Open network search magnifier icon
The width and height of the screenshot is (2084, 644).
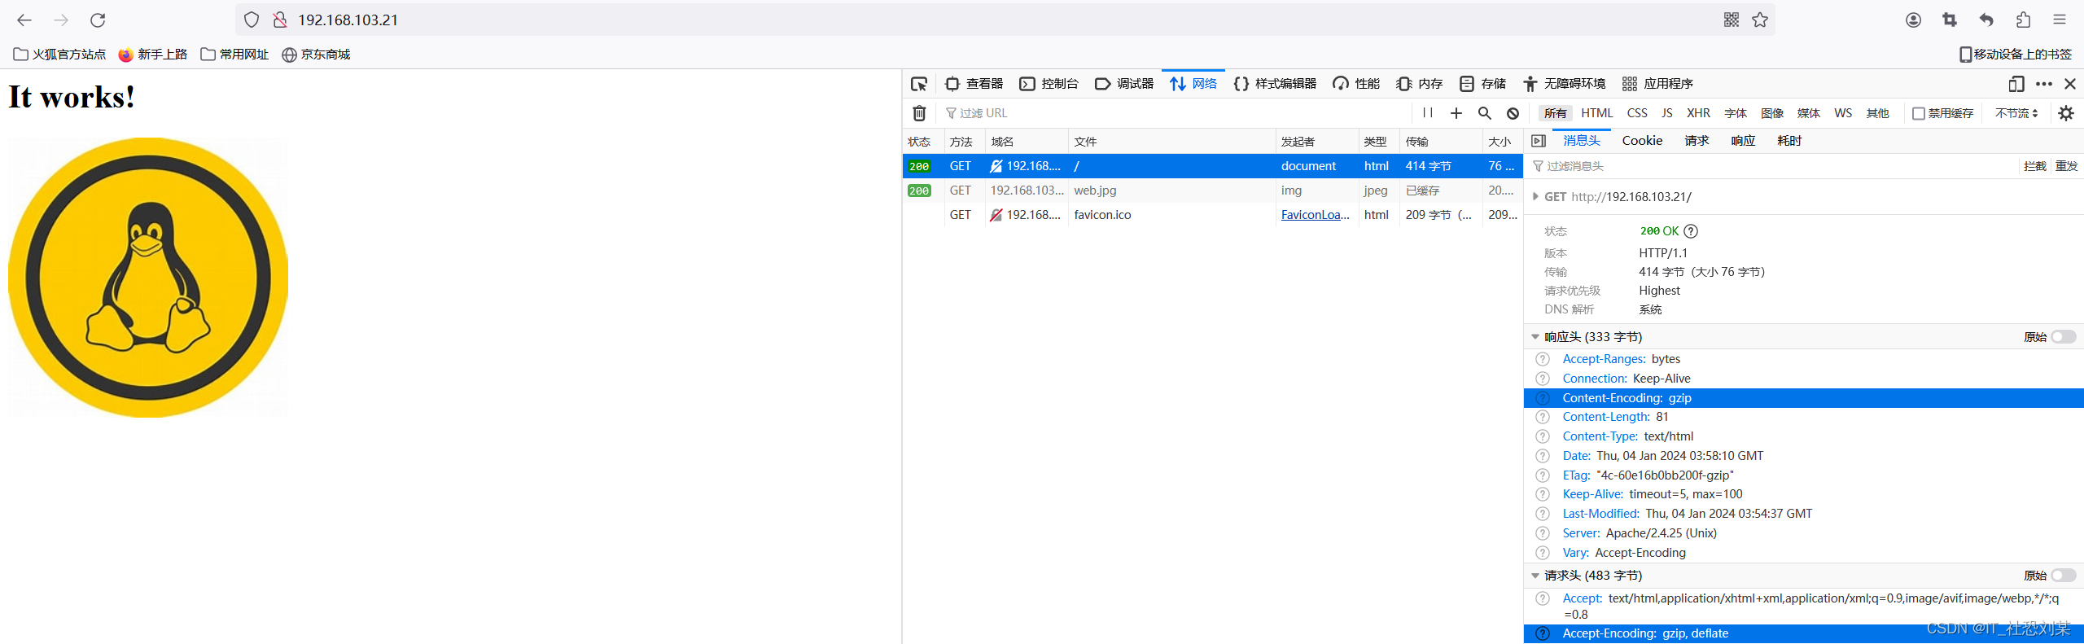pos(1485,113)
